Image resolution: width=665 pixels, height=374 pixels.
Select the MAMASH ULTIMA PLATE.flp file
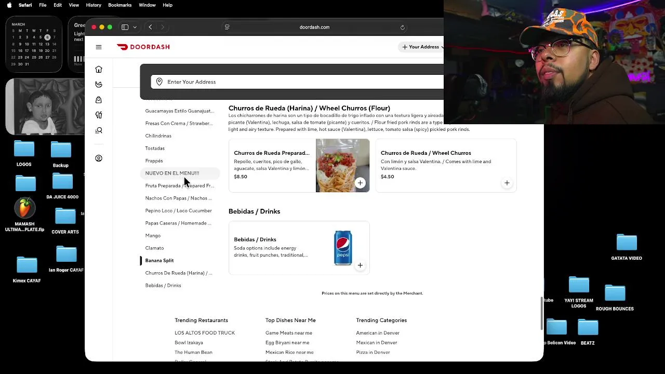24,215
